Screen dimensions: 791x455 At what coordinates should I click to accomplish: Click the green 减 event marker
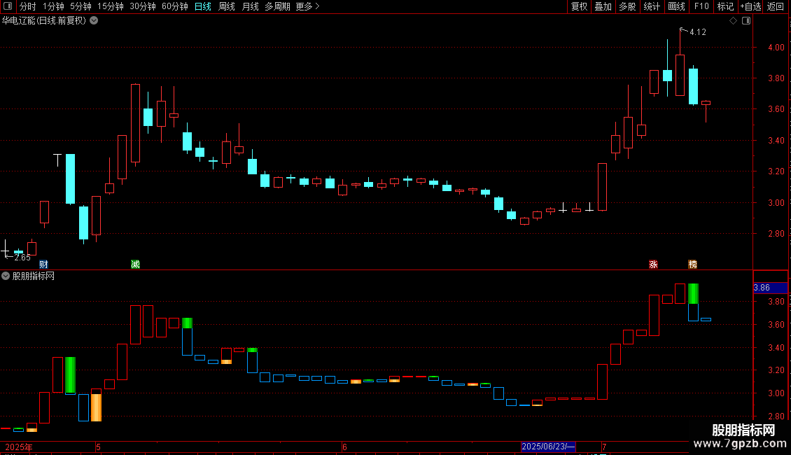pyautogui.click(x=135, y=265)
